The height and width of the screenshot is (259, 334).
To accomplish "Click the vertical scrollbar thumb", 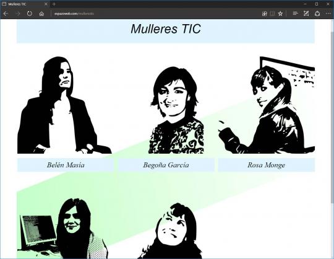I will click(332, 117).
